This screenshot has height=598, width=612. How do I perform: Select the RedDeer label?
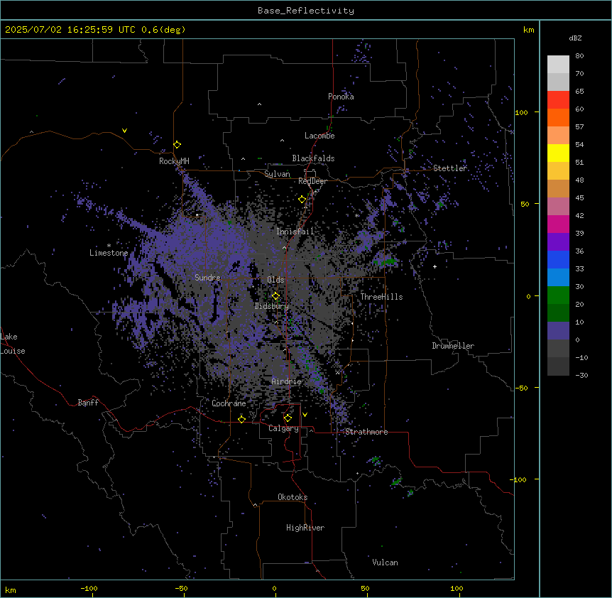[x=312, y=181]
